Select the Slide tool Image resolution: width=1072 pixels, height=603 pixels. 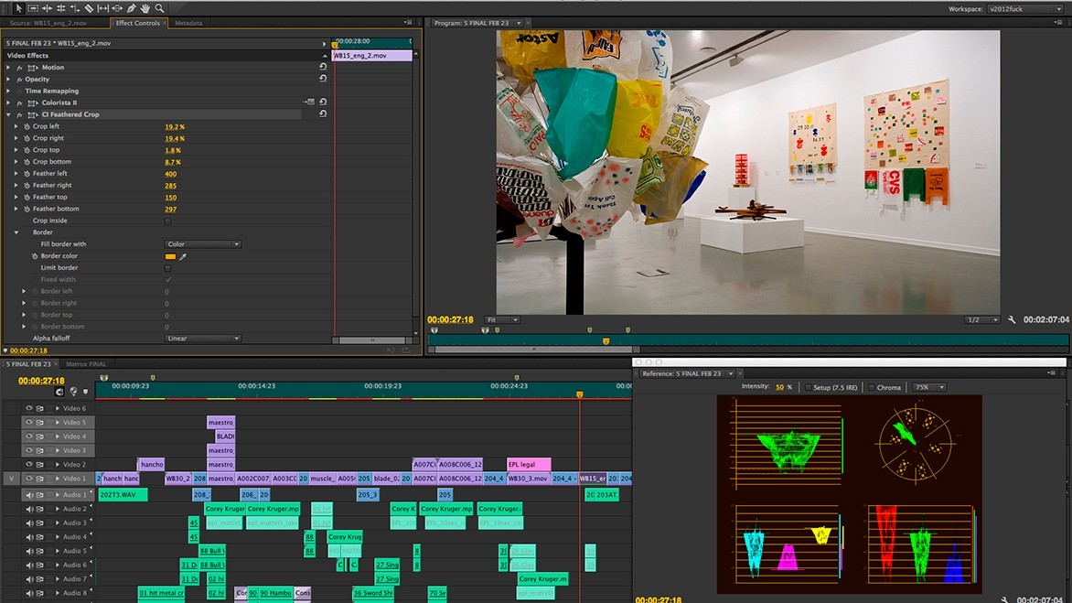117,8
